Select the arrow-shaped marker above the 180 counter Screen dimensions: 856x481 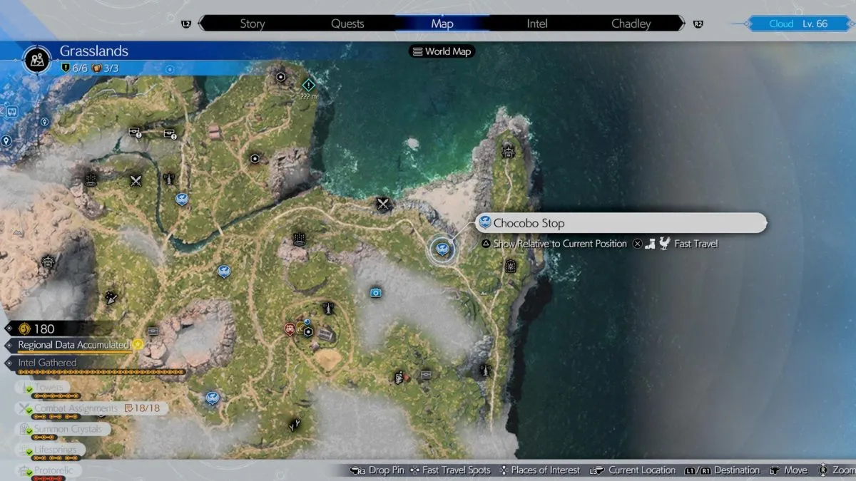coord(112,298)
